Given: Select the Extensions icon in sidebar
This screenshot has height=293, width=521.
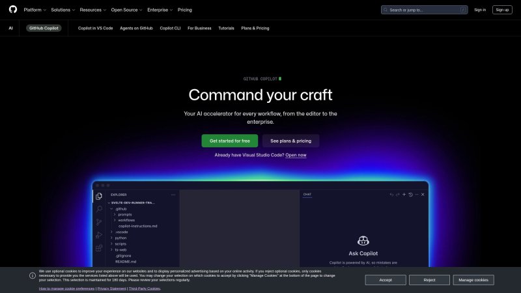Looking at the screenshot, I should coord(99,248).
